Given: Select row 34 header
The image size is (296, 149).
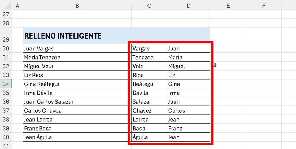Looking at the screenshot, I should point(6,84).
